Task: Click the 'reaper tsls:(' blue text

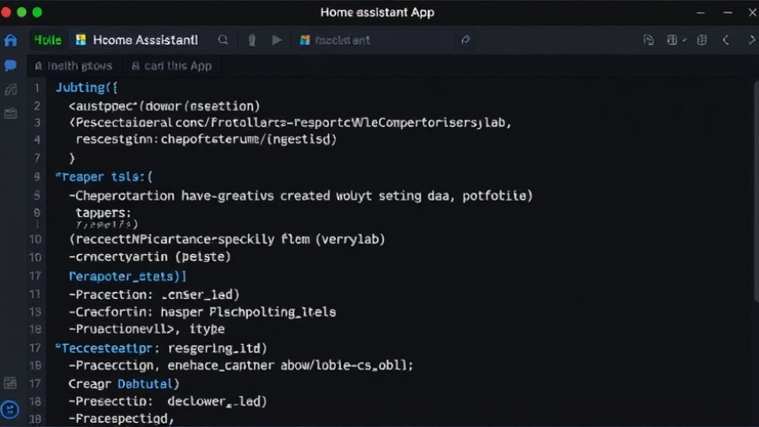Action: pos(104,176)
